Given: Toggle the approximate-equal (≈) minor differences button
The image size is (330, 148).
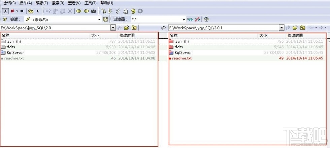Looking at the screenshot, I should click(38, 11).
